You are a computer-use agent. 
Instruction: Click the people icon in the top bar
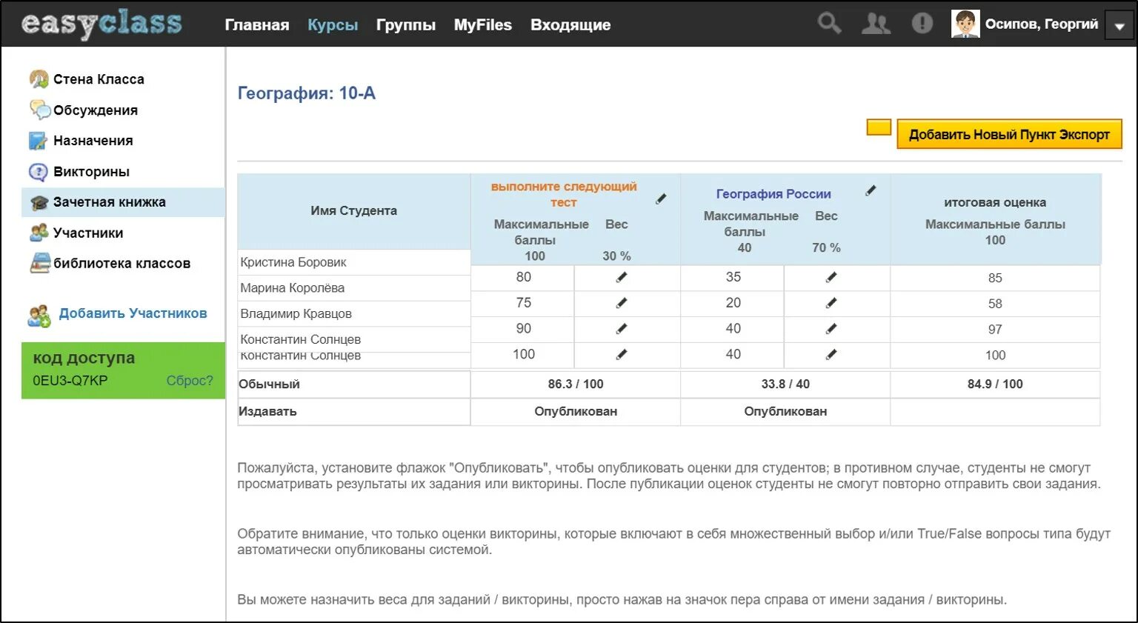(876, 23)
